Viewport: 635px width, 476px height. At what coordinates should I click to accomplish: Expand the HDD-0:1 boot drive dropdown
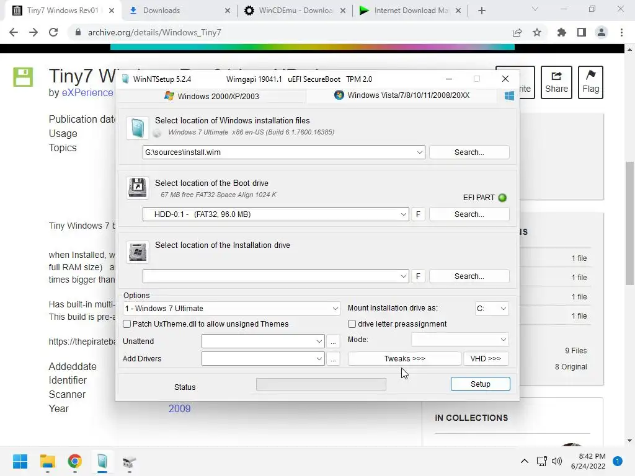[403, 214]
